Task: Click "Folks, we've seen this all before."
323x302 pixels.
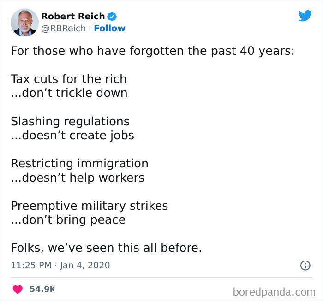Action: point(106,248)
